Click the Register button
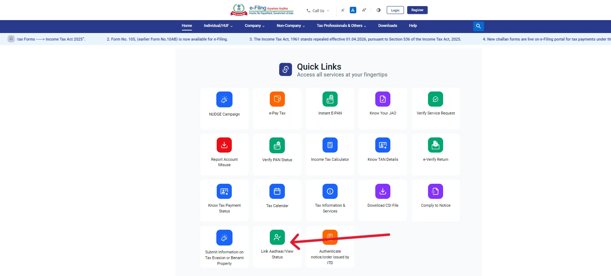The width and height of the screenshot is (611, 276). [x=417, y=10]
